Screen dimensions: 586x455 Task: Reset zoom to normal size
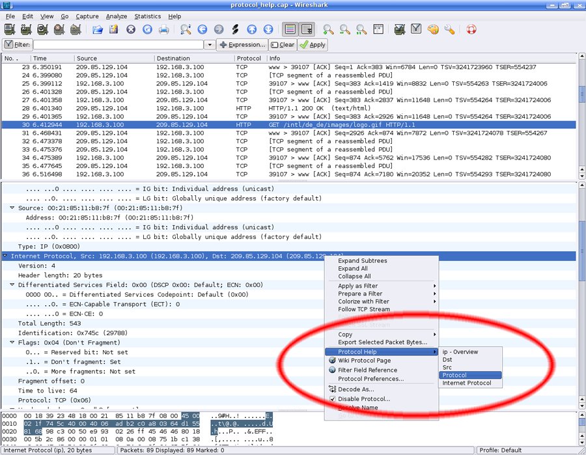click(361, 29)
